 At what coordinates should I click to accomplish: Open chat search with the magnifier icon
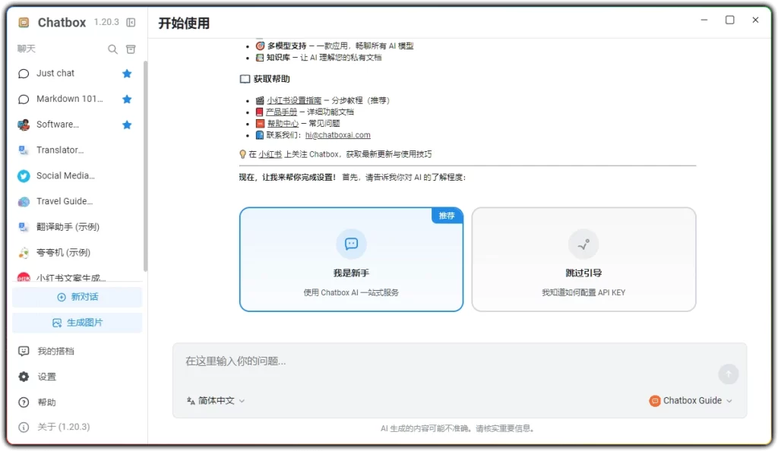(112, 49)
